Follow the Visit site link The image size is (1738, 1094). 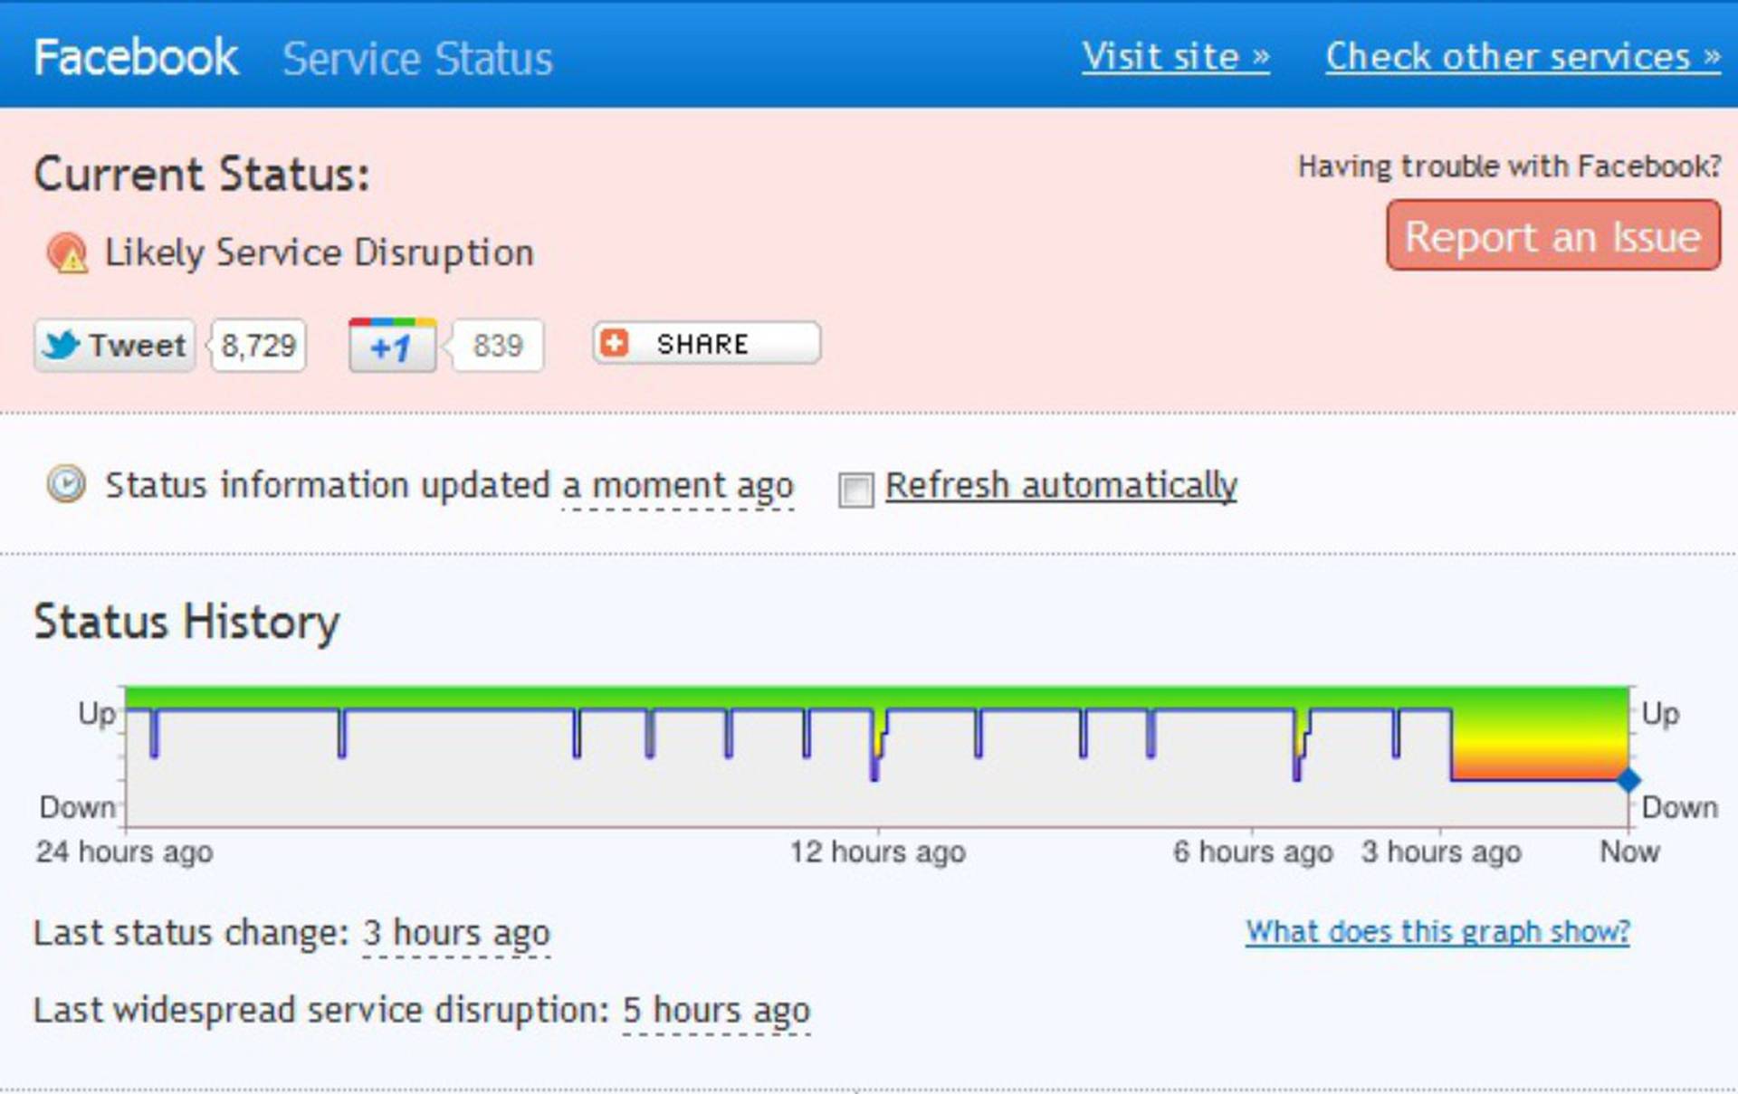coord(1175,57)
